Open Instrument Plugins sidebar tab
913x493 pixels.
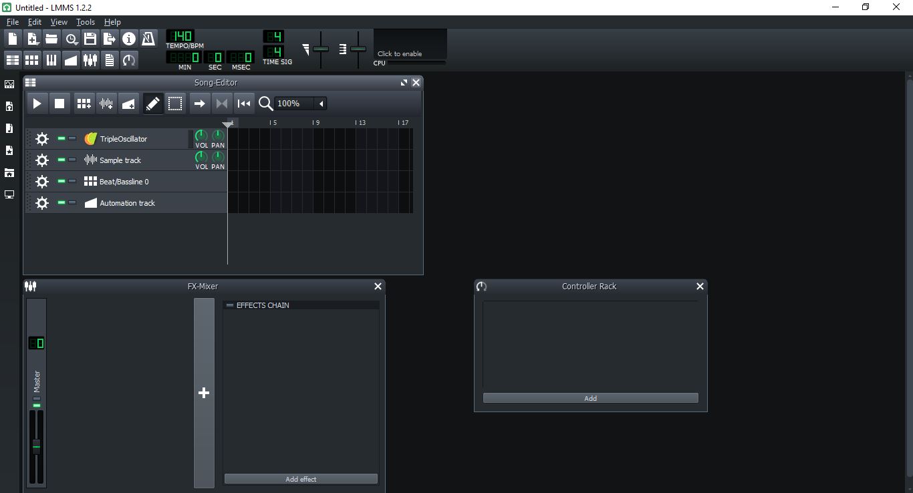[9, 84]
